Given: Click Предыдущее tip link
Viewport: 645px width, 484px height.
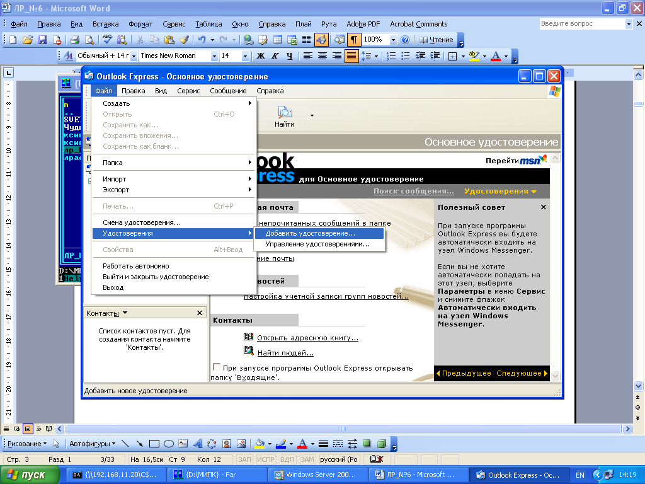Looking at the screenshot, I should click(464, 373).
